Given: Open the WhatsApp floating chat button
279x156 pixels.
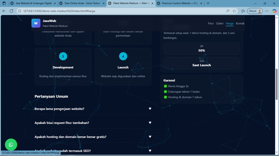Looking at the screenshot, I should point(11,145).
